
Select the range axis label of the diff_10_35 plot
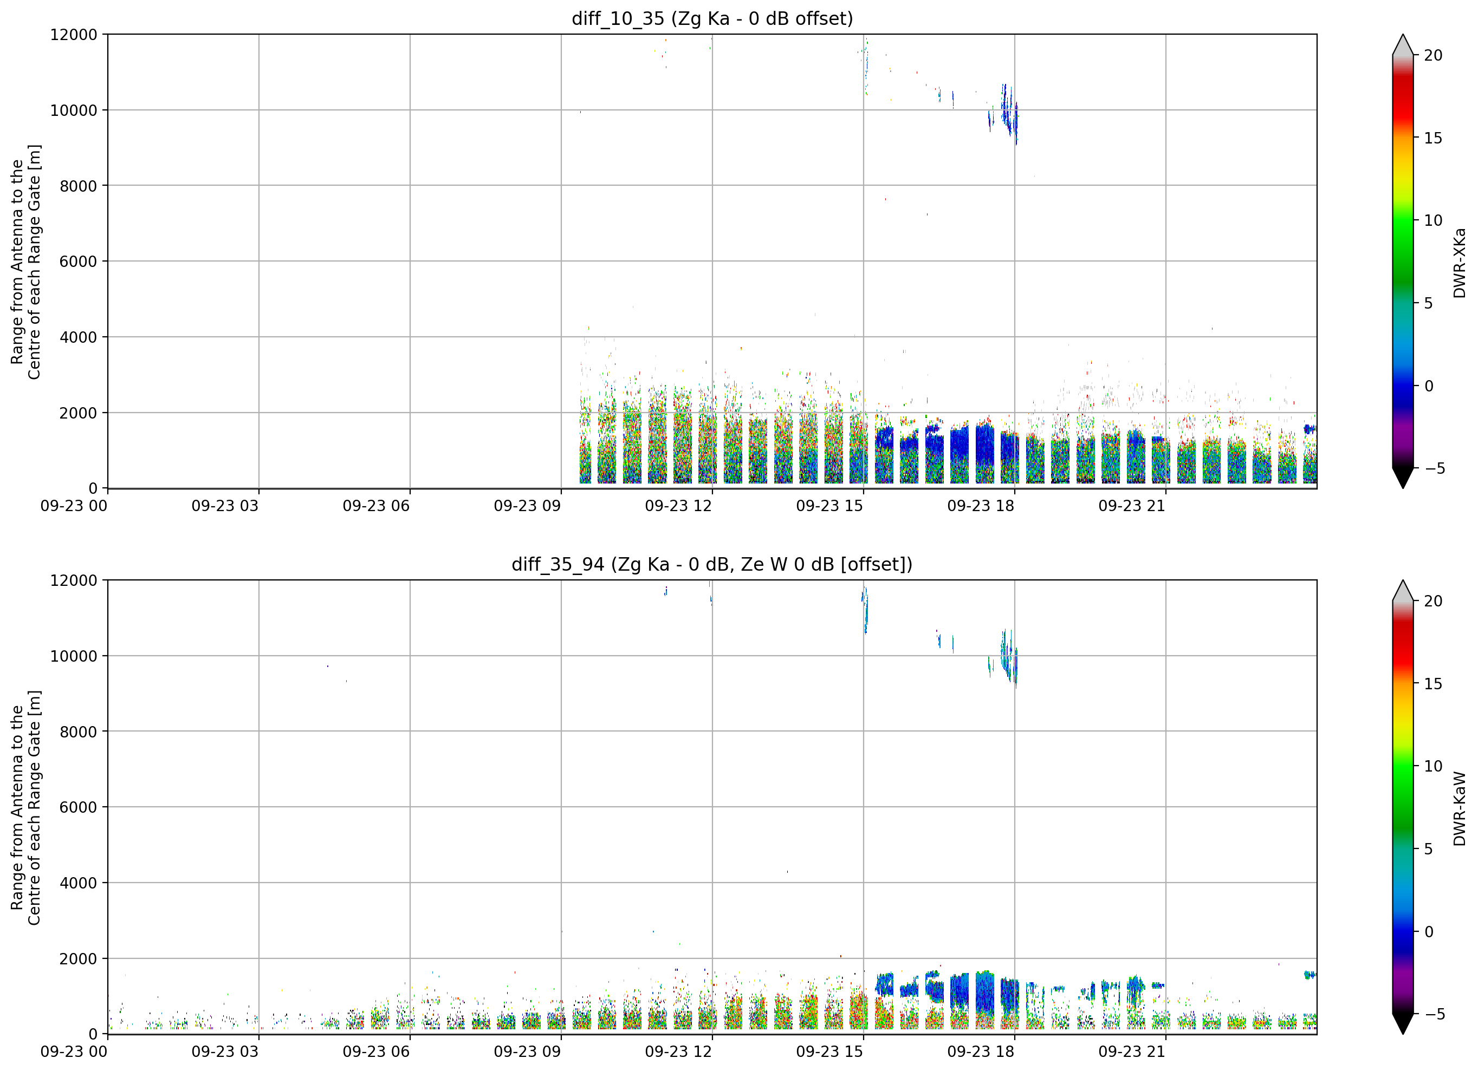pyautogui.click(x=26, y=261)
